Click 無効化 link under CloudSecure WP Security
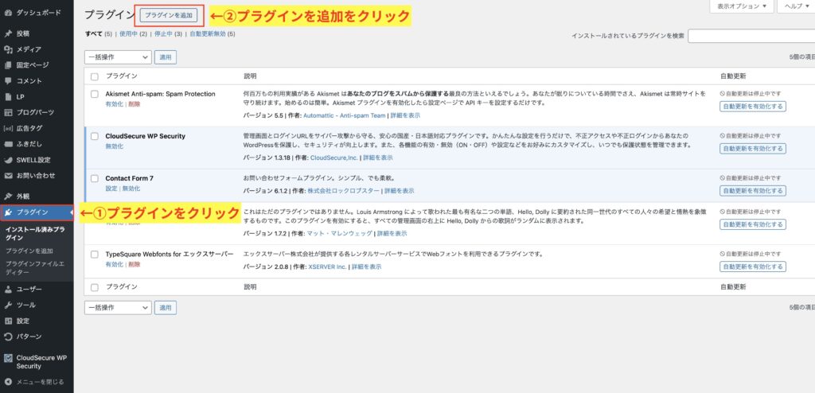The width and height of the screenshot is (815, 393). pyautogui.click(x=114, y=146)
